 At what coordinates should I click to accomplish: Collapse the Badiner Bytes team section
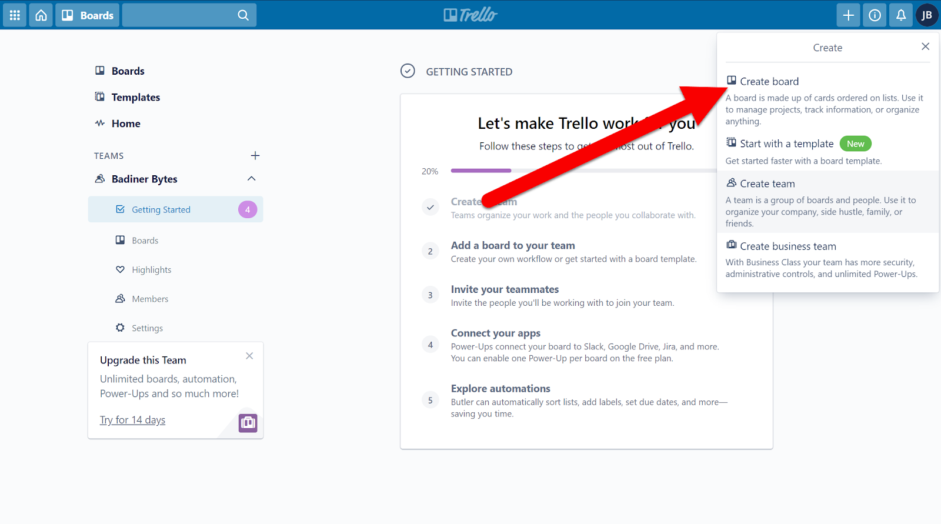(252, 178)
